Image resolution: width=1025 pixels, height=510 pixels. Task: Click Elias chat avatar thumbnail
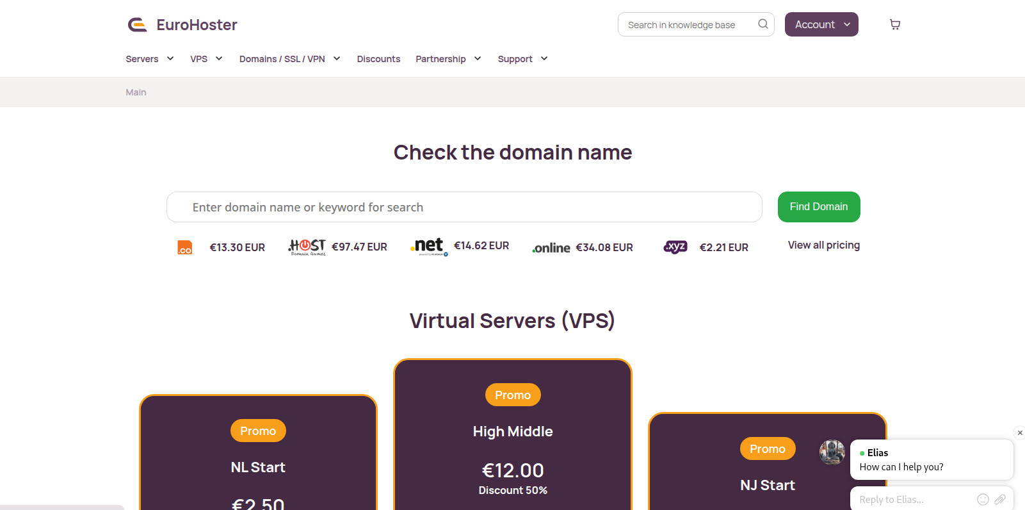(832, 452)
